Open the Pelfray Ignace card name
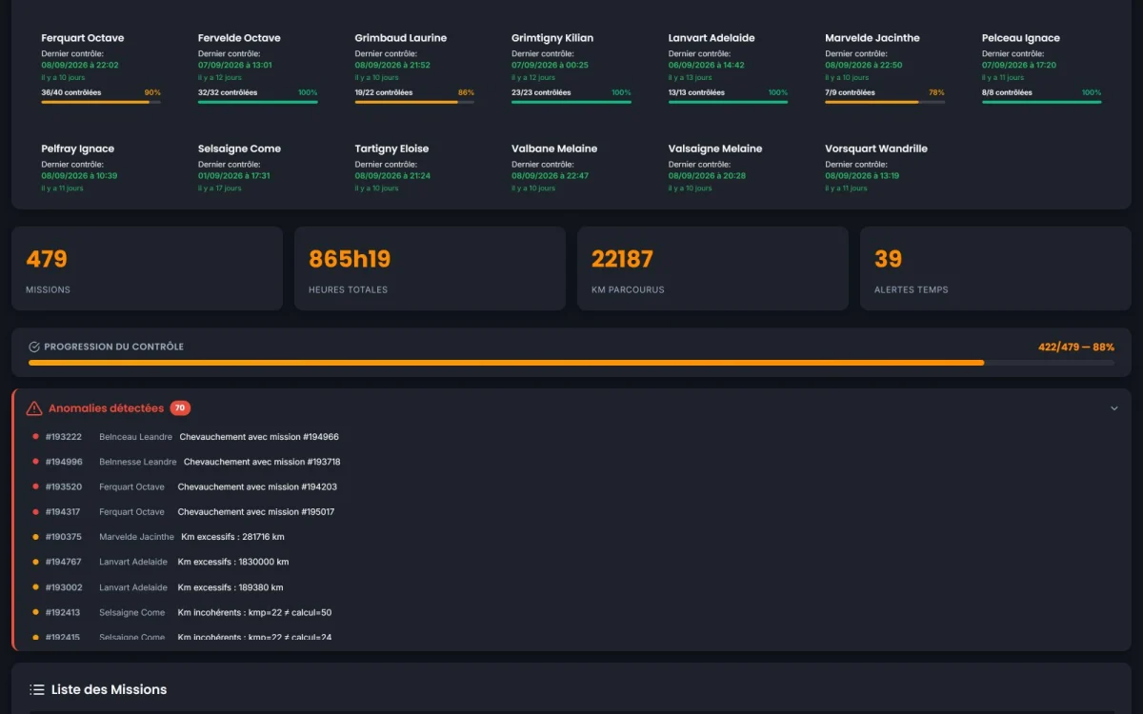1143x714 pixels. (78, 149)
